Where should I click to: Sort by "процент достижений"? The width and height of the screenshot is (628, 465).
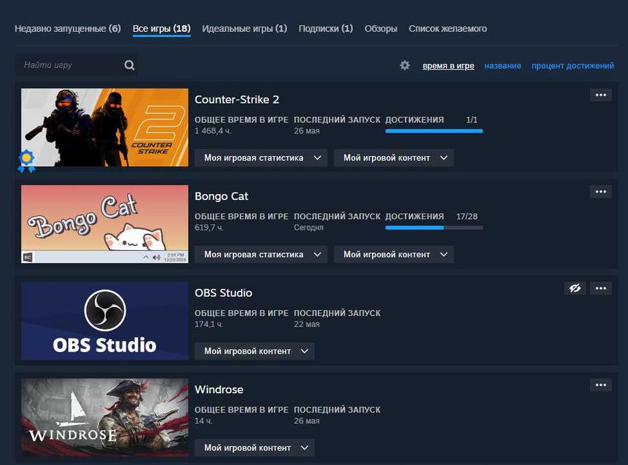tap(572, 66)
